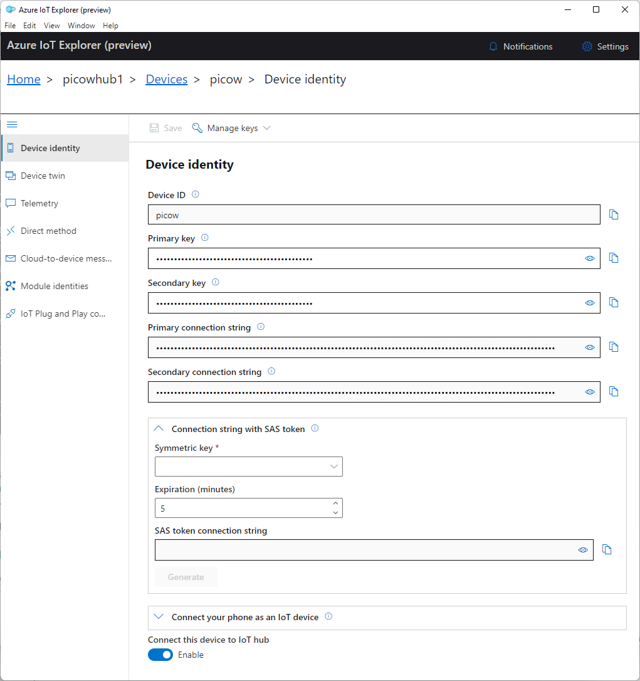The image size is (640, 681).
Task: Click the Azure IoT Explorer title bar icon
Action: [11, 9]
